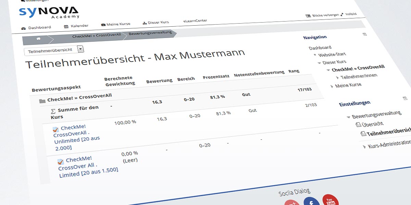Open Dashboard in Navigation tree
The height and width of the screenshot is (205, 411).
(x=320, y=47)
